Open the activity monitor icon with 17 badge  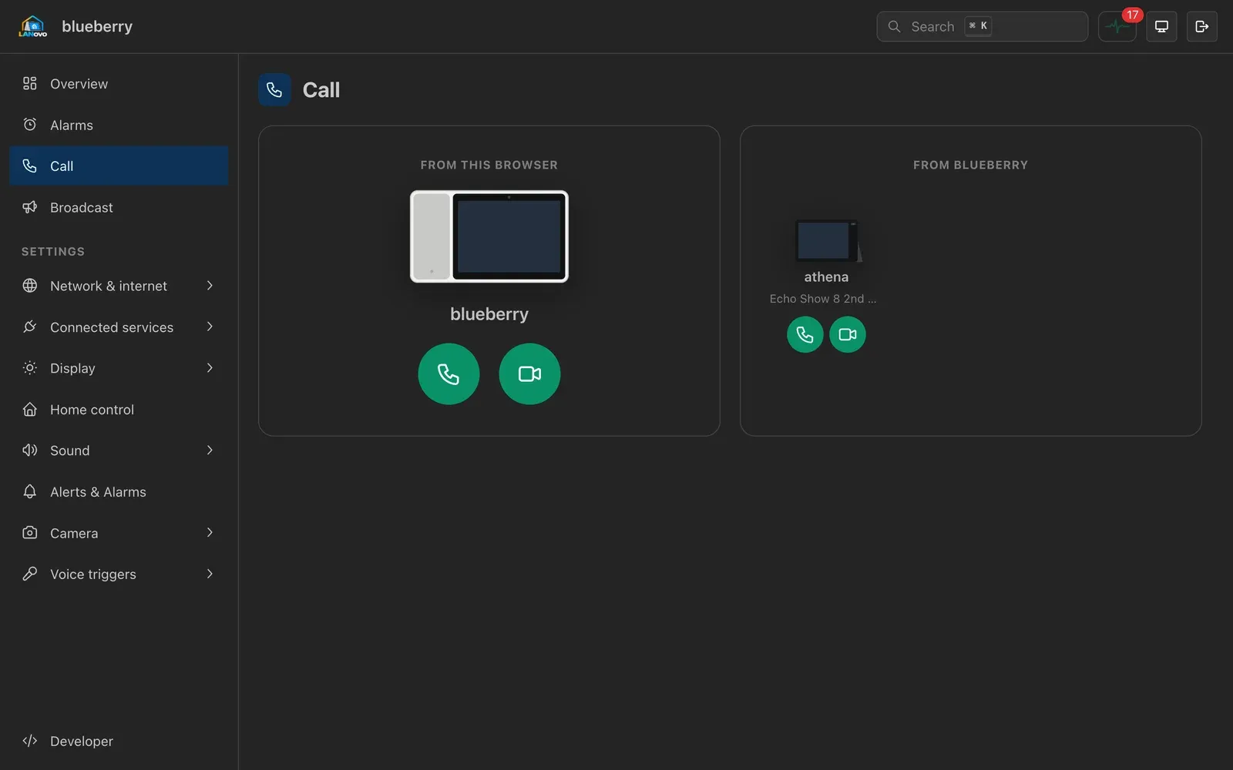pyautogui.click(x=1117, y=26)
